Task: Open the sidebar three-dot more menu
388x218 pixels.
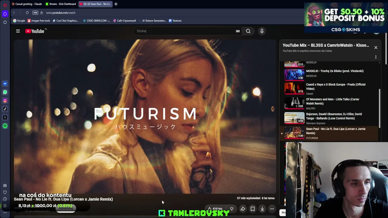Action: click(5, 213)
